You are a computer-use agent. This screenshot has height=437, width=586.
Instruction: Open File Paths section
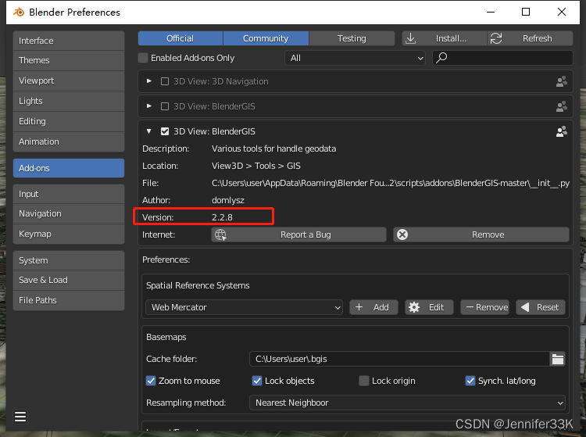(x=69, y=300)
